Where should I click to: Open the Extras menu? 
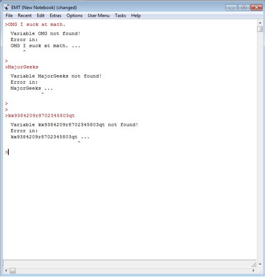[x=55, y=16]
